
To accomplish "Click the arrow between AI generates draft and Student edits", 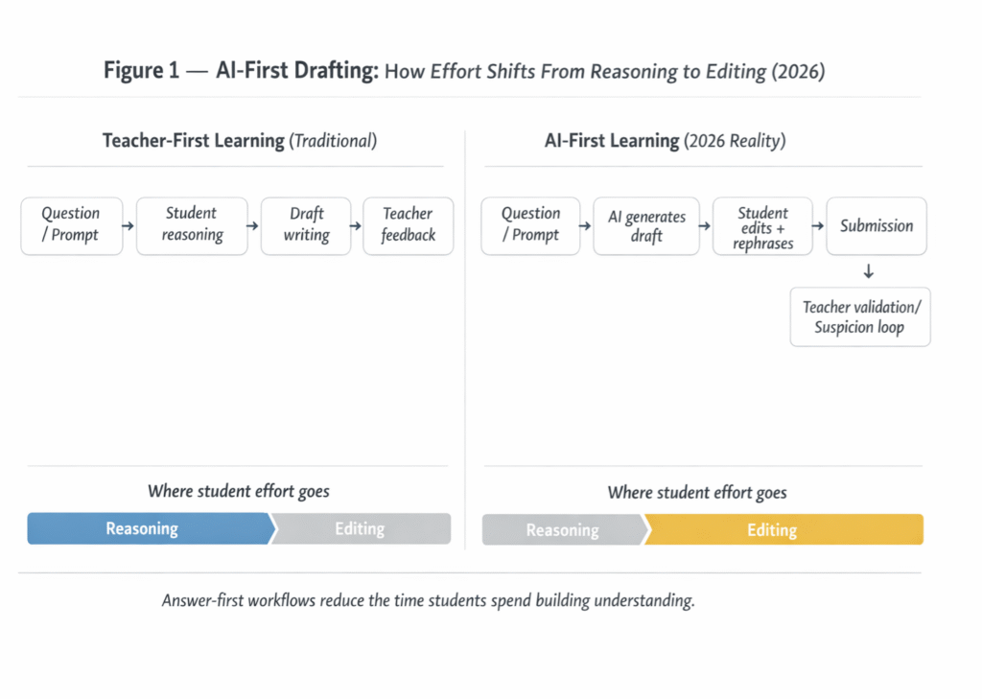I will 704,226.
